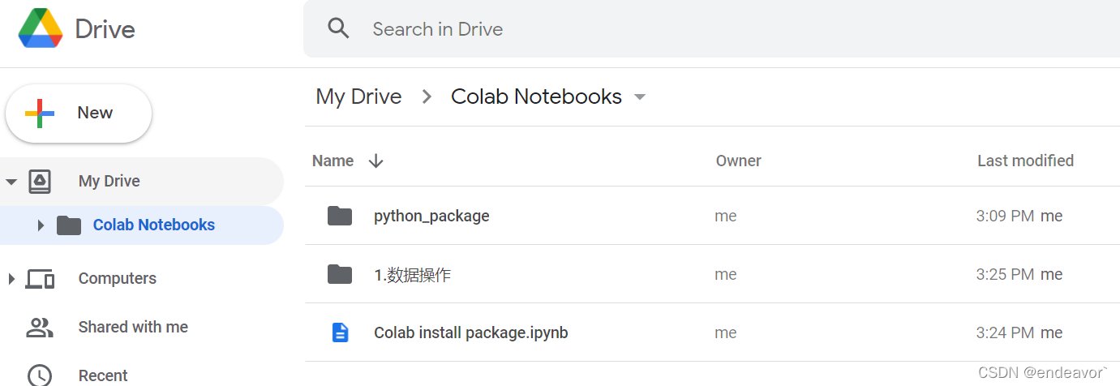Viewport: 1120px width, 386px height.
Task: Expand the Colab Notebooks tree arrow
Action: (41, 225)
